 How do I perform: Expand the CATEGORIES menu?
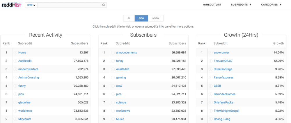pos(271,5)
